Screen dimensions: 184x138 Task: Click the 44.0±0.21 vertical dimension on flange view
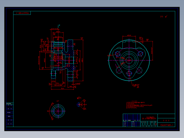click(x=152, y=51)
